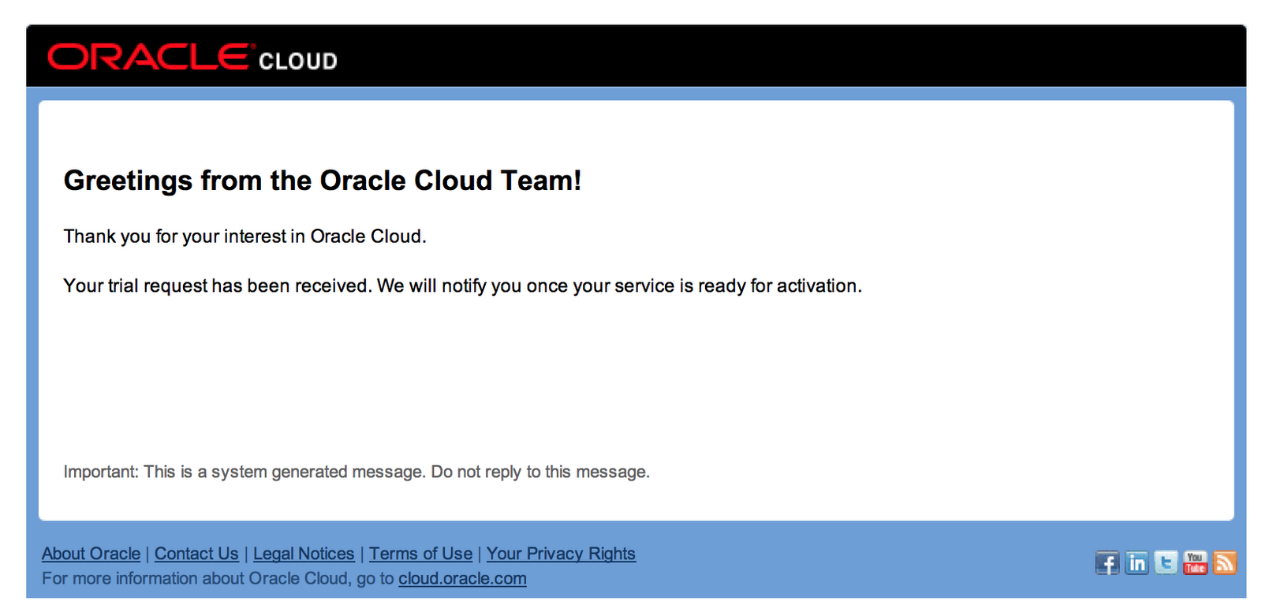Click the "Important: system generated message" notice

click(x=357, y=472)
